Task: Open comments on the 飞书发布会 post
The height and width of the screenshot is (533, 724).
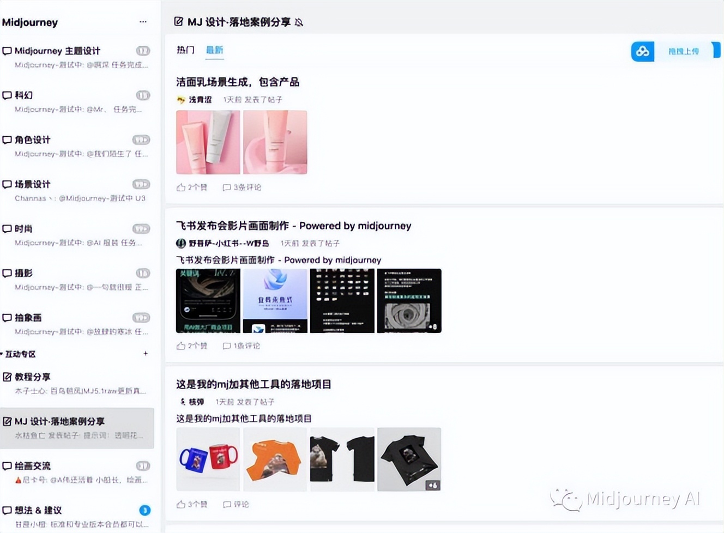Action: (x=241, y=346)
